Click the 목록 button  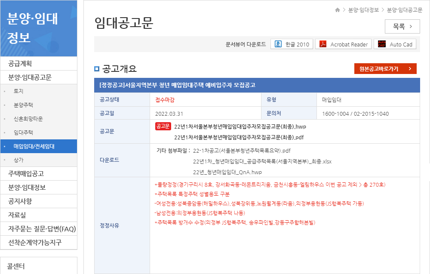pos(402,26)
